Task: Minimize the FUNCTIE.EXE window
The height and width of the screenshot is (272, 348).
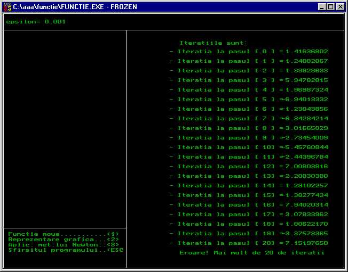Action: coord(322,7)
